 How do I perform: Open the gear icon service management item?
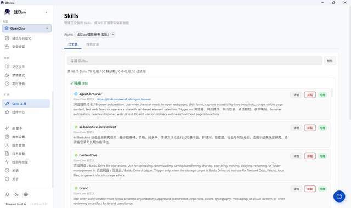click(26, 145)
